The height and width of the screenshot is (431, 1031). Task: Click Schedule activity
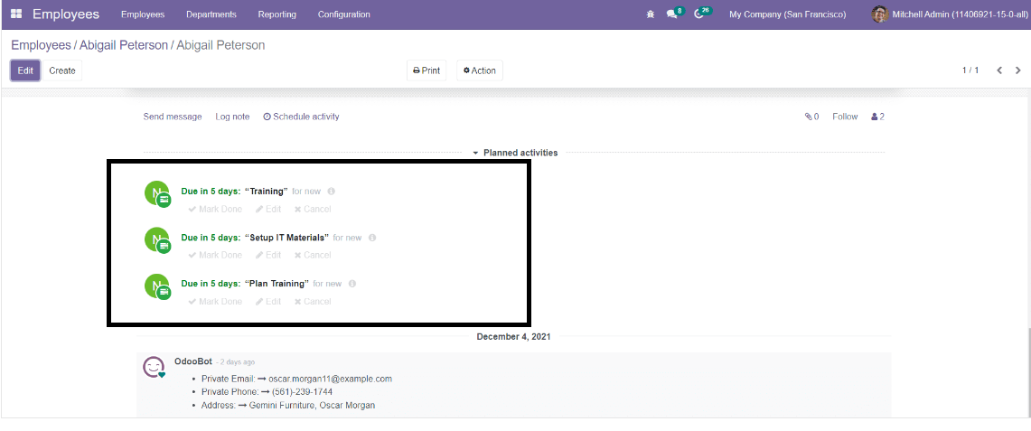[301, 117]
